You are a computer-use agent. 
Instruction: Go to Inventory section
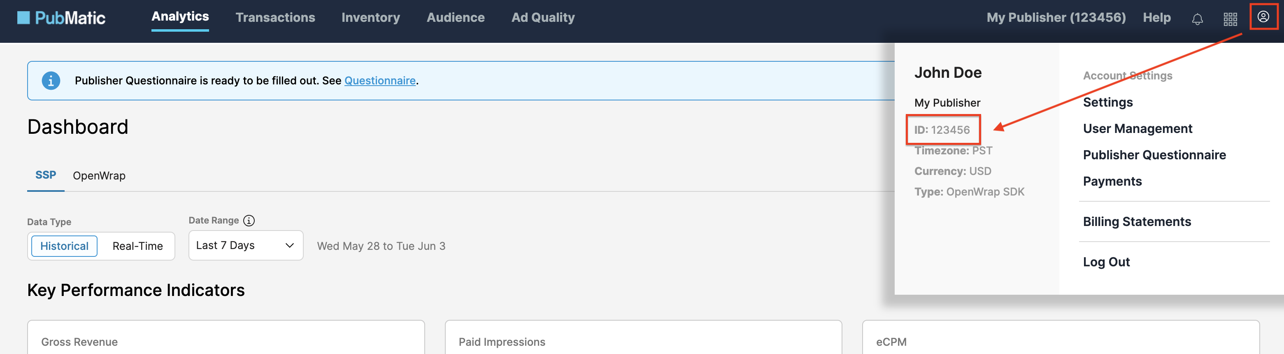click(370, 17)
